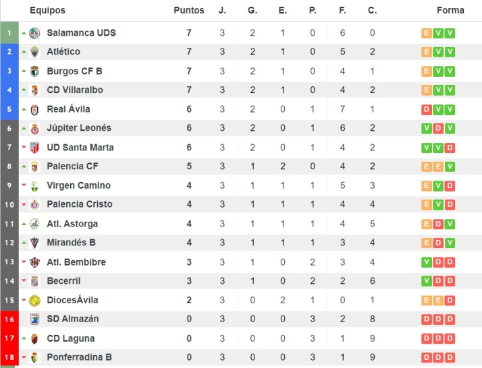The image size is (482, 368).
Task: Click the Real Ávila team badge
Action: 35,109
